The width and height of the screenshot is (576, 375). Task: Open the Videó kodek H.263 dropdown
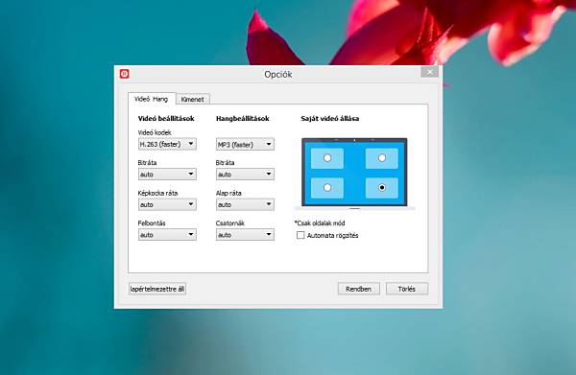tap(167, 144)
